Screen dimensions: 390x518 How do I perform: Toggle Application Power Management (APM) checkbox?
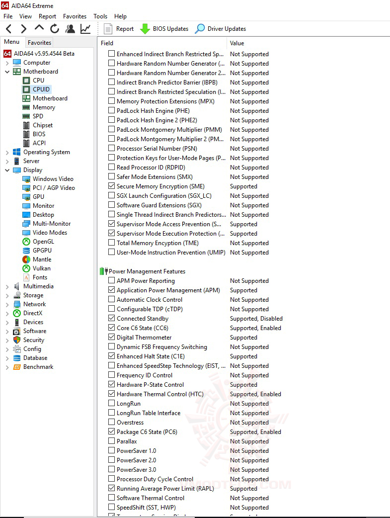[112, 290]
